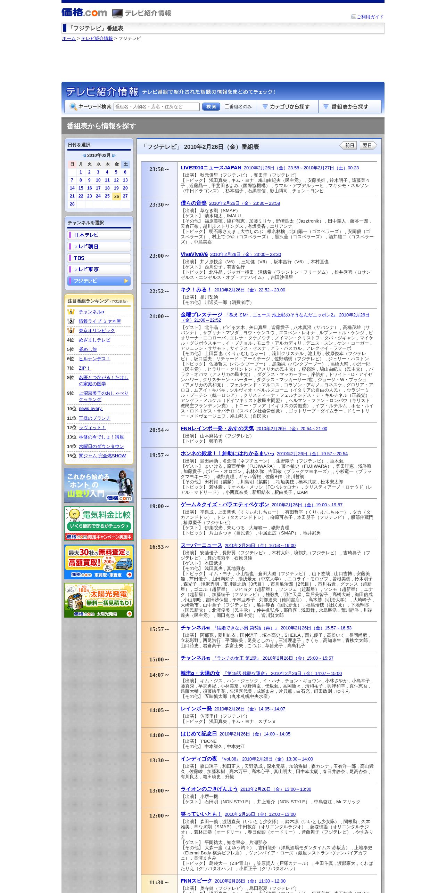Image resolution: width=446 pixels, height=893 pixels.
Task: Select the 日本テレビ channel
Action: pyautogui.click(x=99, y=235)
